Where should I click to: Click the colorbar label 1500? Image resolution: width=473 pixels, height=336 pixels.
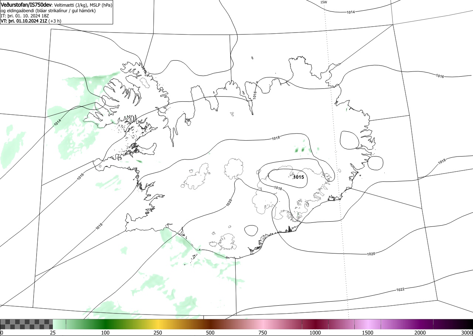(368, 333)
